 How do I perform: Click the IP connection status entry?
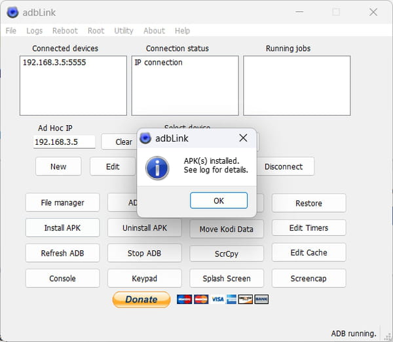coord(159,62)
